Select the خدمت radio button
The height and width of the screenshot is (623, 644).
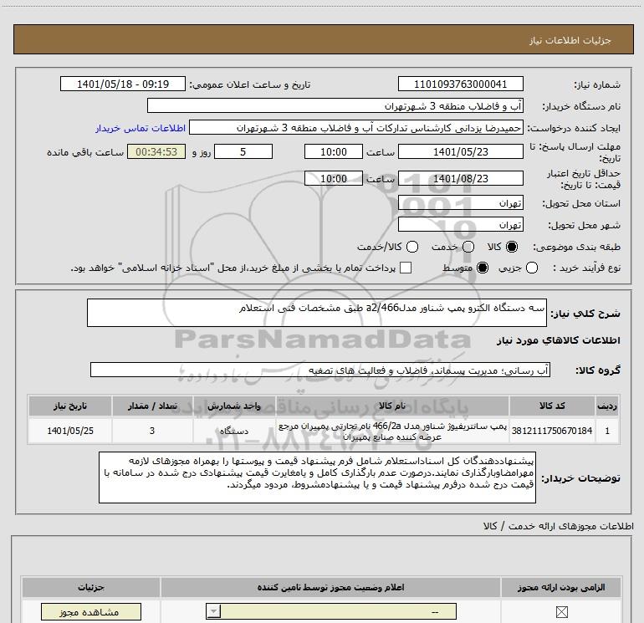[468, 247]
